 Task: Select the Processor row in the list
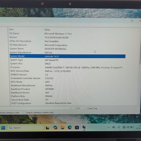tap(67, 67)
